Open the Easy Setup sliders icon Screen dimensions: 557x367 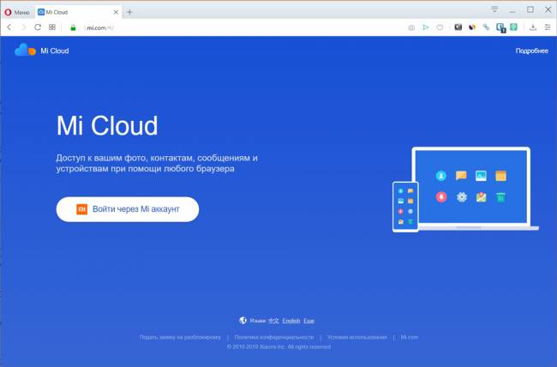pos(548,27)
